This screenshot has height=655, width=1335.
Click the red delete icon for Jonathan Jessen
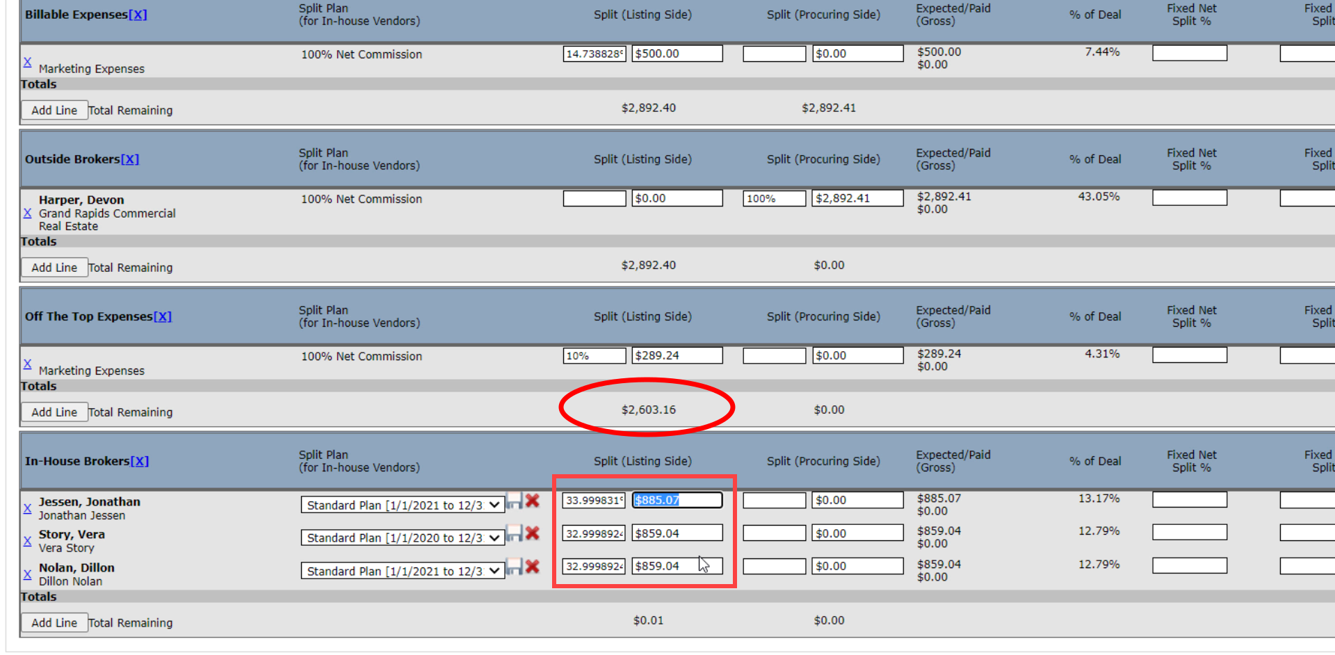(533, 501)
